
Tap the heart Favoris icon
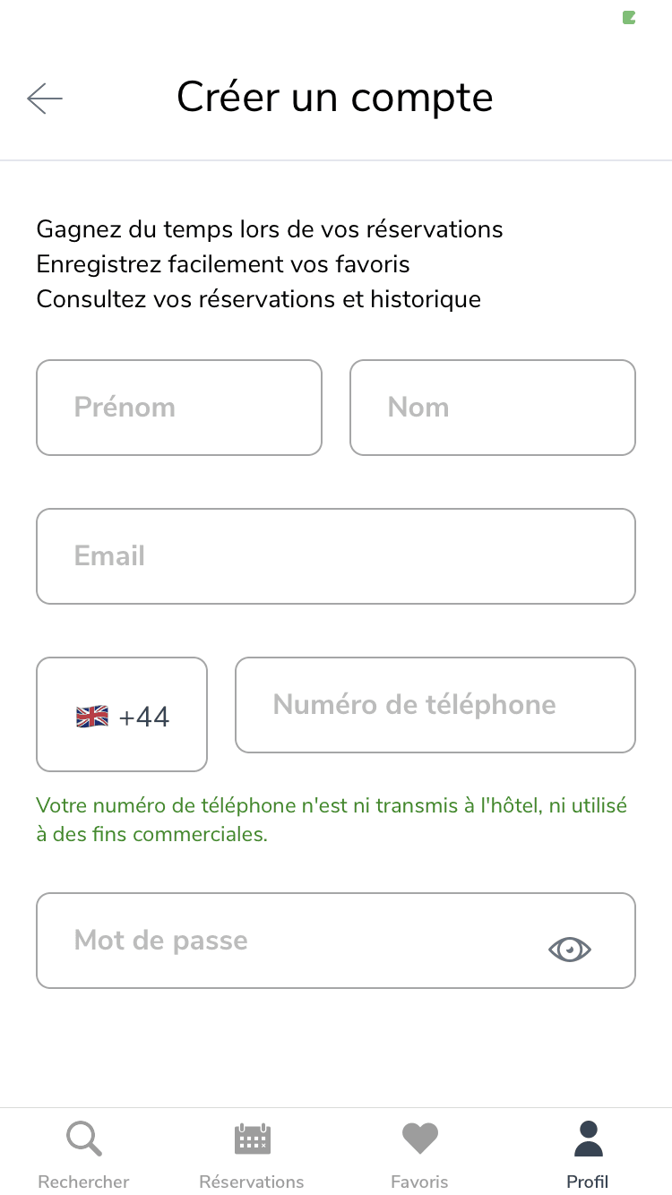419,1139
